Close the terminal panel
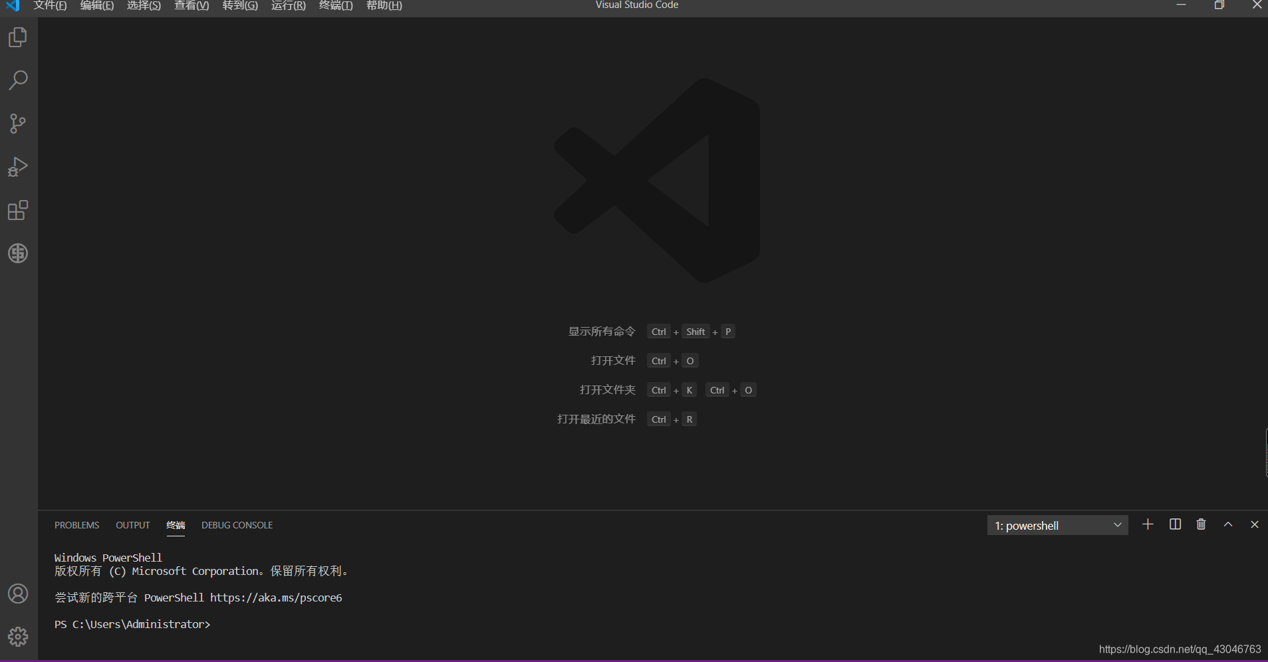This screenshot has height=662, width=1268. (x=1255, y=524)
